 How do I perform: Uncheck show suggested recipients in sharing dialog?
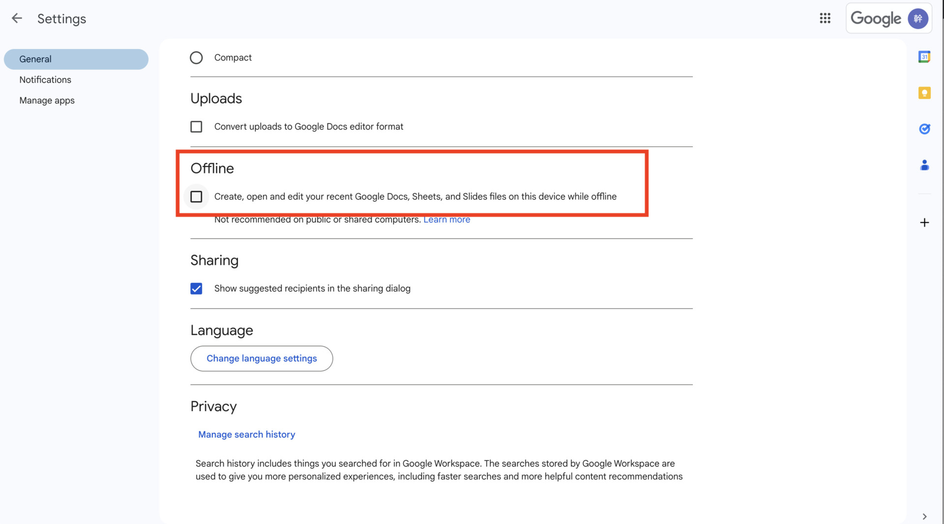click(x=196, y=288)
